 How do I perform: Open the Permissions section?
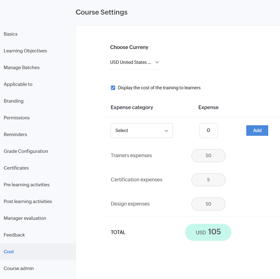[17, 118]
